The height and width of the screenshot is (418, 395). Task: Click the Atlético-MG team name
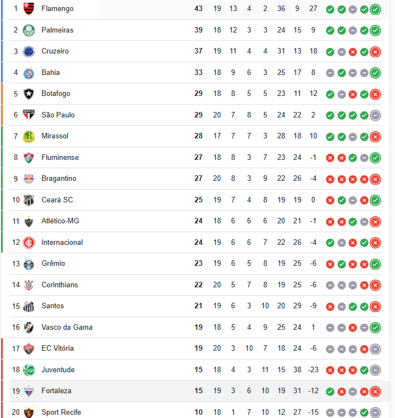[60, 221]
